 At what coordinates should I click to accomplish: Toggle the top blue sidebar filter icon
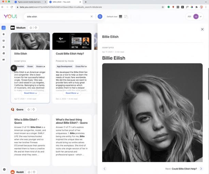4,28
